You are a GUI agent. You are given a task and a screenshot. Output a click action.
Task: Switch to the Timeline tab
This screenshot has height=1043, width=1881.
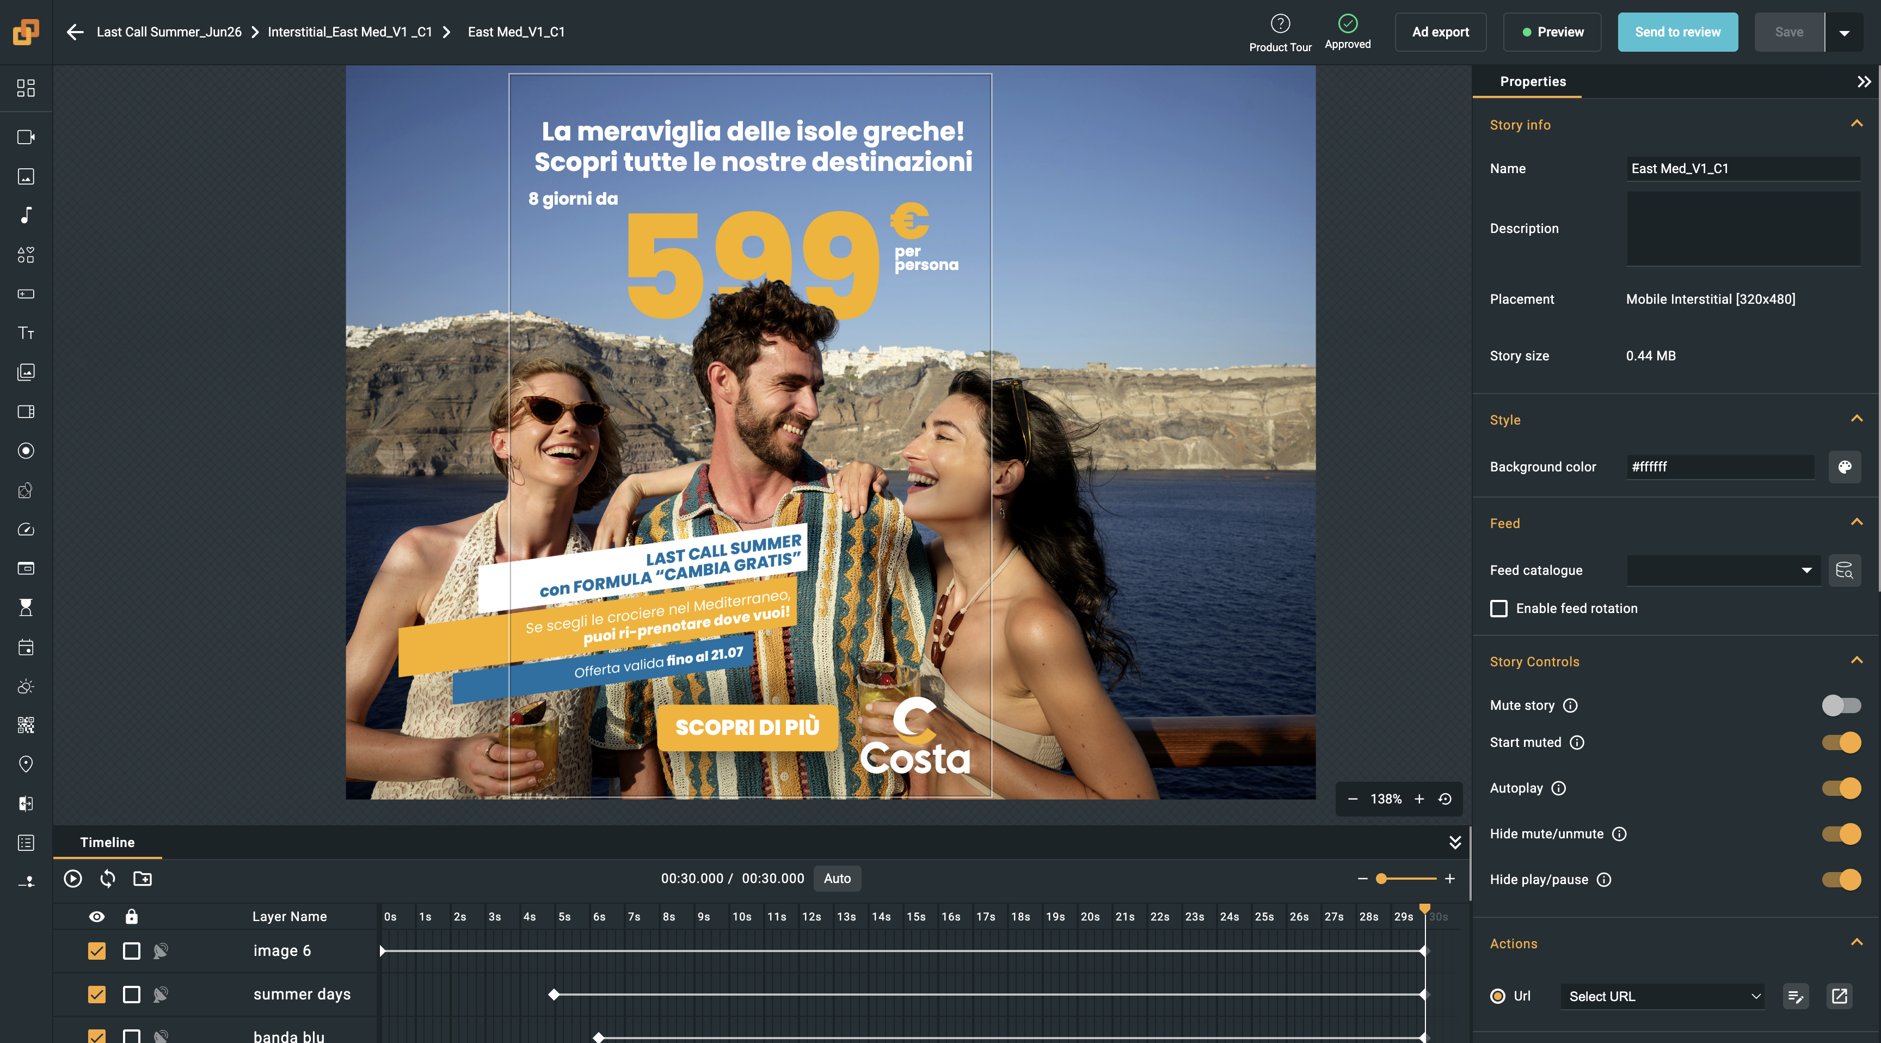coord(107,842)
